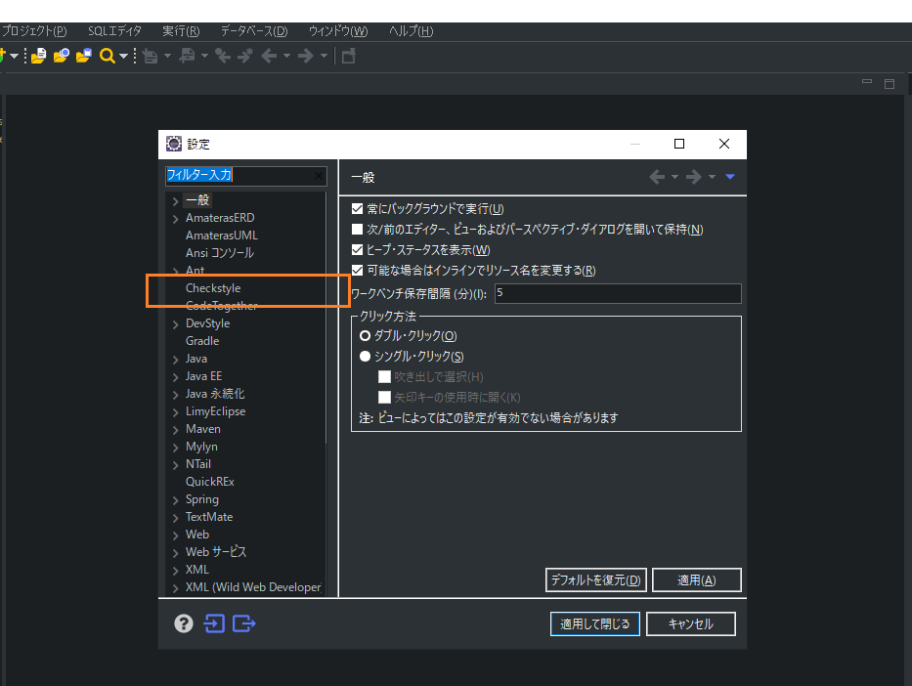Click the ワークベンチ保存間隔 input field
Viewport: 912px width, 686px height.
618,293
